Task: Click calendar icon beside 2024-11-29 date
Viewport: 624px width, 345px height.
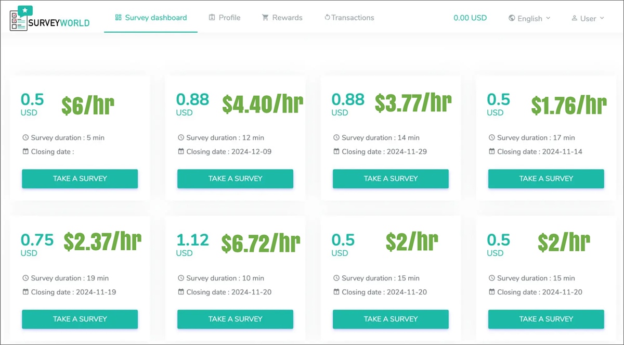Action: (336, 151)
